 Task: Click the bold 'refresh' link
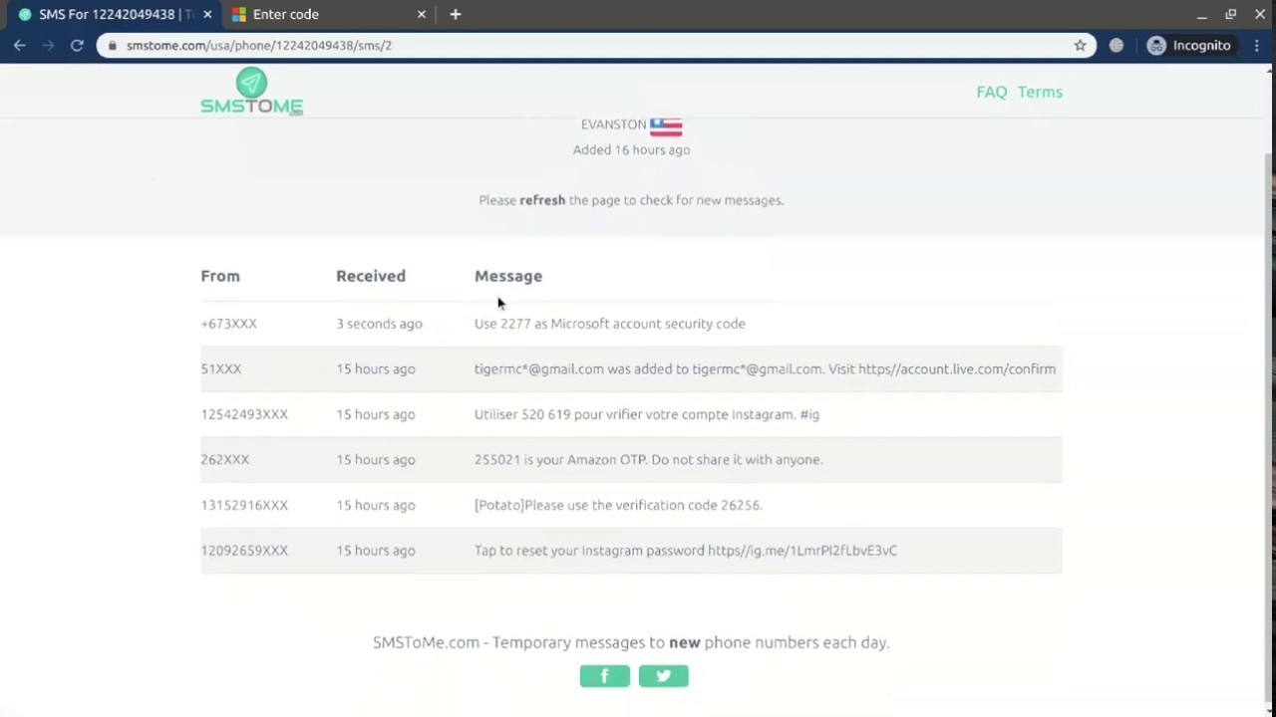point(542,200)
